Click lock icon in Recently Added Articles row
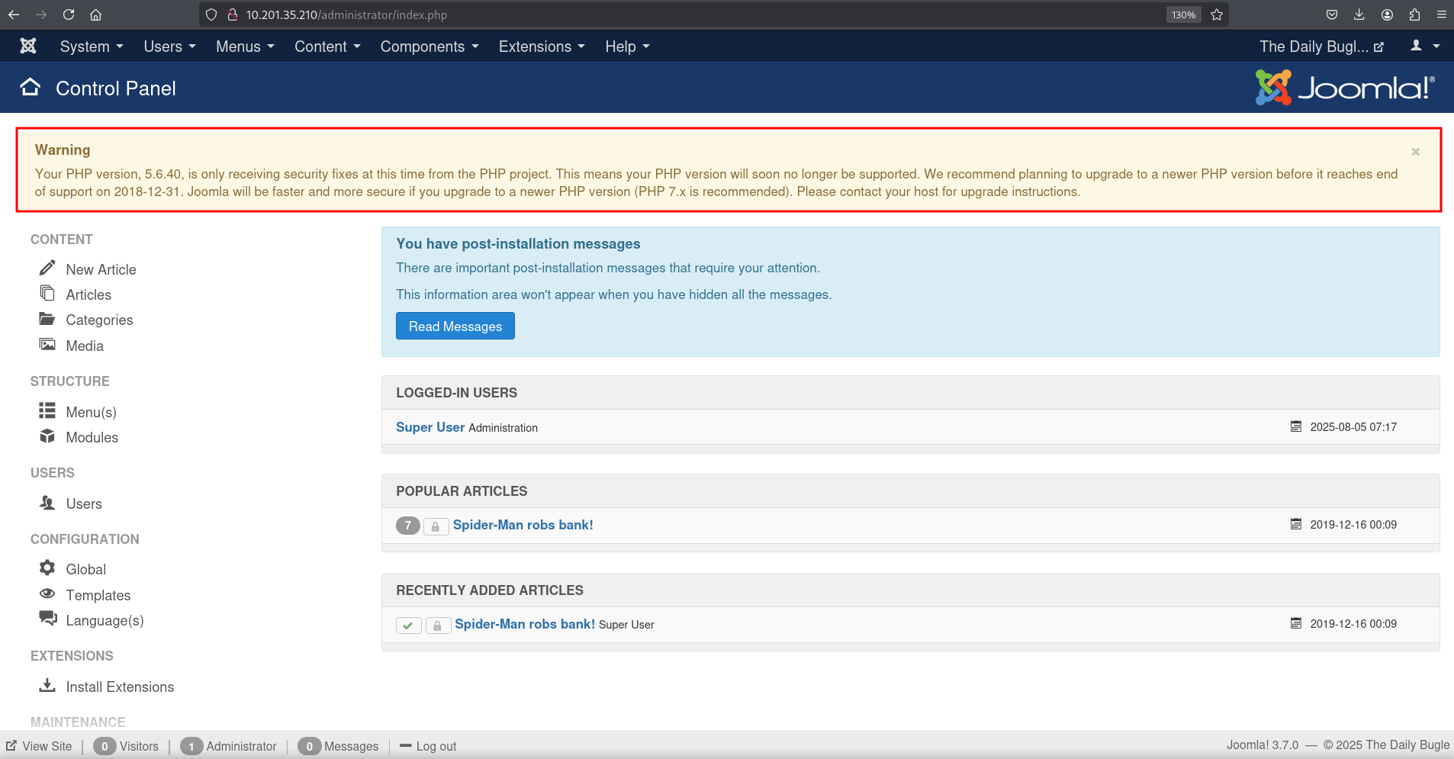This screenshot has height=759, width=1454. (437, 626)
